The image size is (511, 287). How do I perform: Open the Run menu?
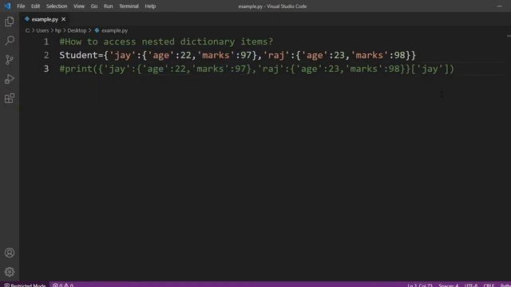(x=109, y=6)
